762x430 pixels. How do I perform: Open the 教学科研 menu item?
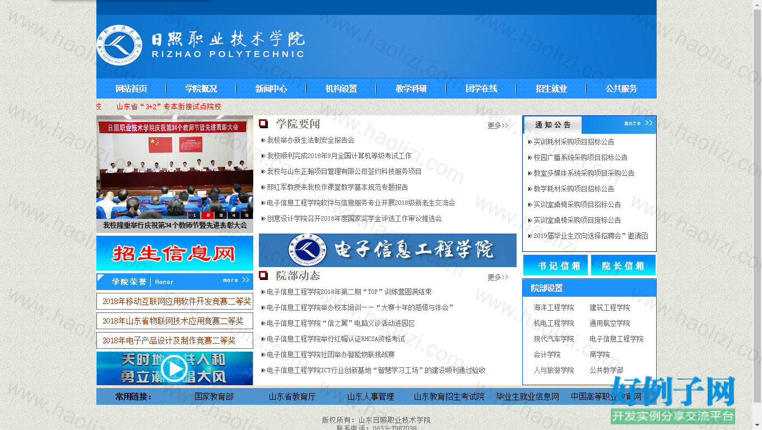(x=411, y=88)
